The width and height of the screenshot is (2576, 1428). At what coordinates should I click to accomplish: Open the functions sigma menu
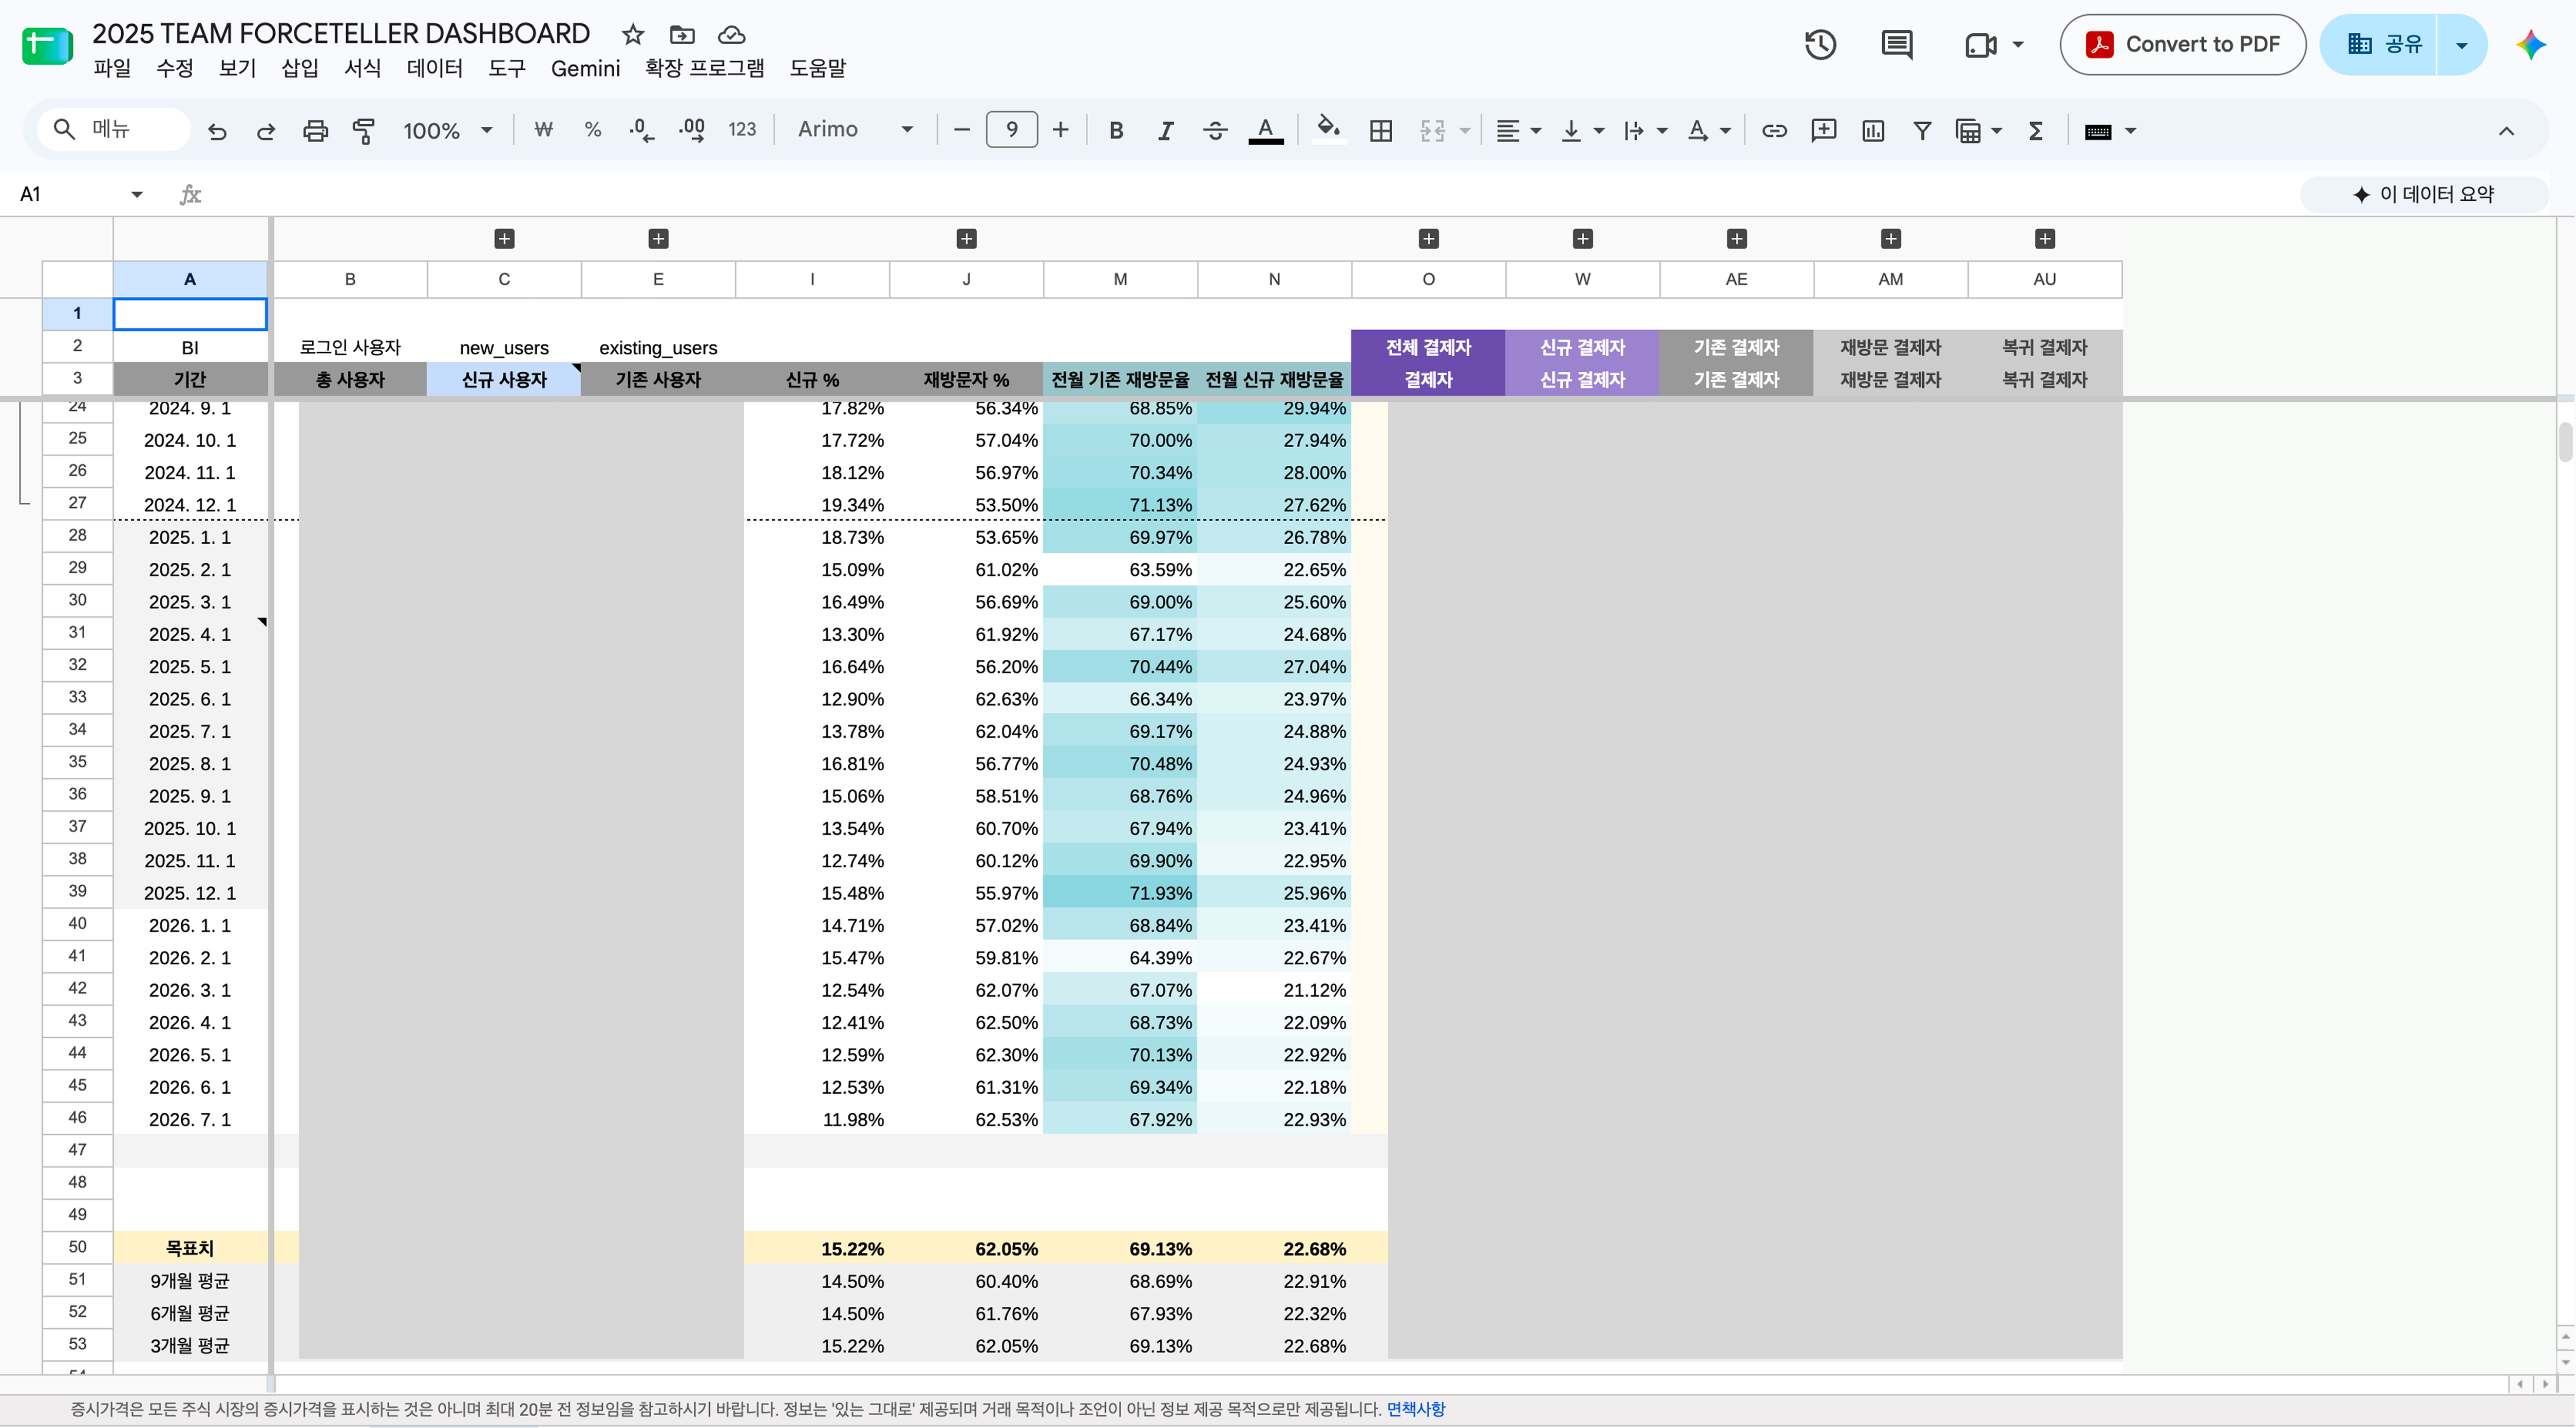[2035, 130]
